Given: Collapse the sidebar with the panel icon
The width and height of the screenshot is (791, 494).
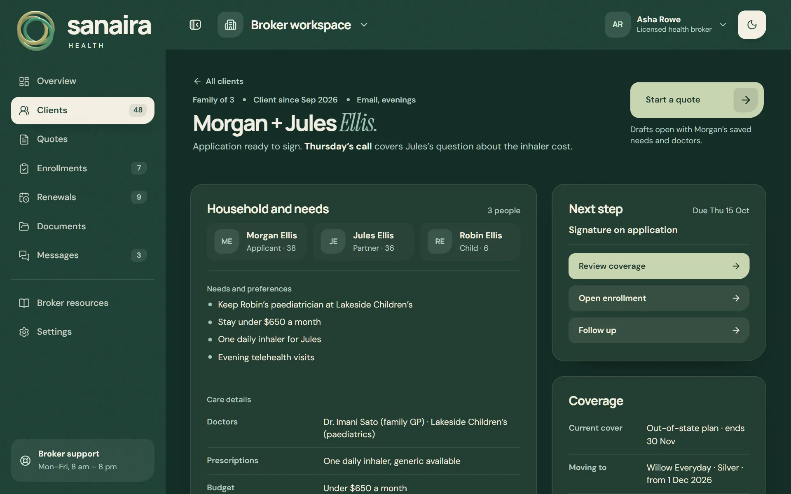Looking at the screenshot, I should [x=195, y=25].
